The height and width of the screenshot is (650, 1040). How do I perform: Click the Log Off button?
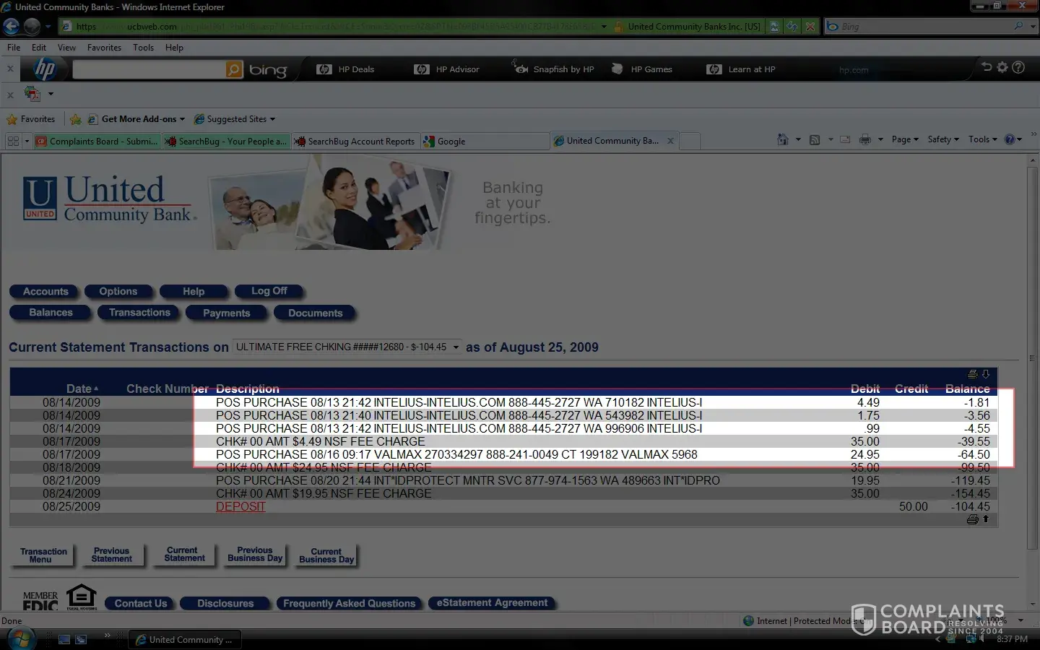[x=269, y=291]
